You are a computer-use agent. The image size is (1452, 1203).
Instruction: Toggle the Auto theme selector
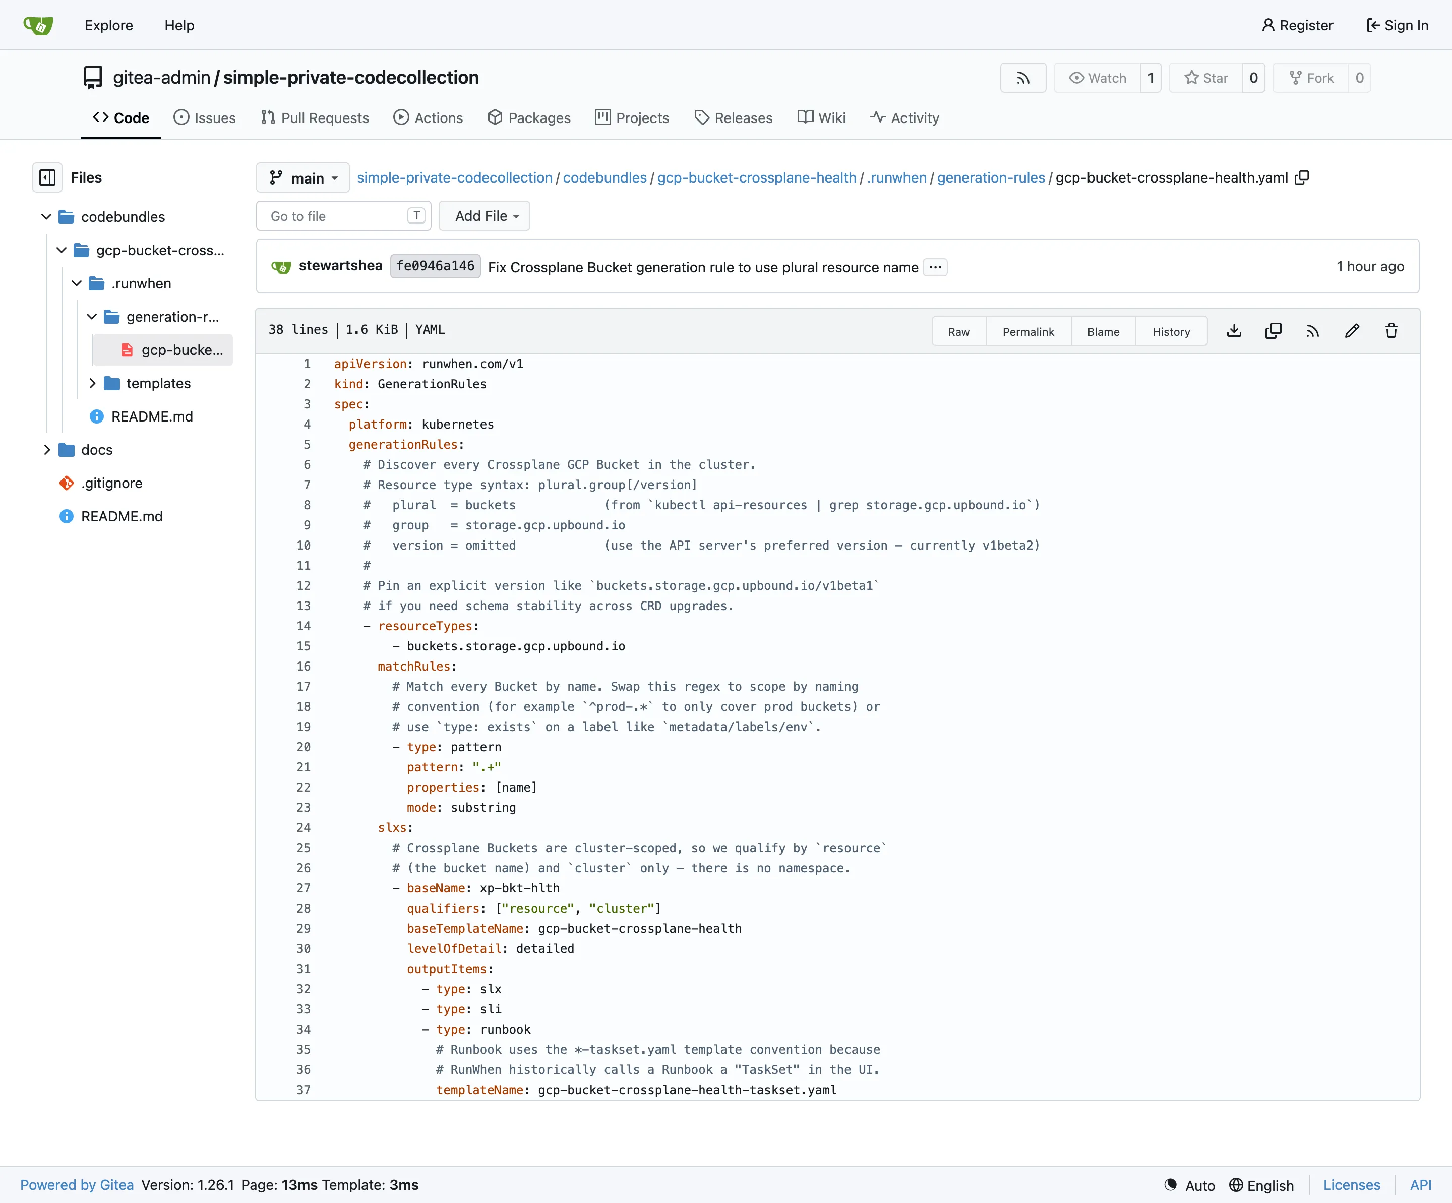click(x=1189, y=1185)
